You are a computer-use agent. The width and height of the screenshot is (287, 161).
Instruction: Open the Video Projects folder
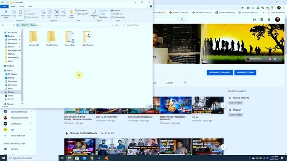pos(88,38)
